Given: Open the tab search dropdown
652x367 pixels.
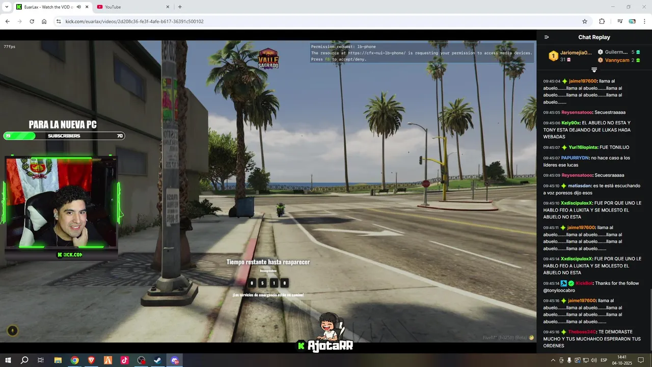Looking at the screenshot, I should 7,7.
